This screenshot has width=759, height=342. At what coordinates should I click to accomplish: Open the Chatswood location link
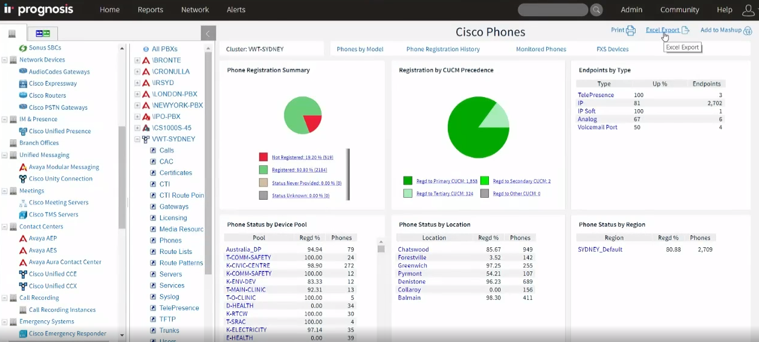point(413,249)
